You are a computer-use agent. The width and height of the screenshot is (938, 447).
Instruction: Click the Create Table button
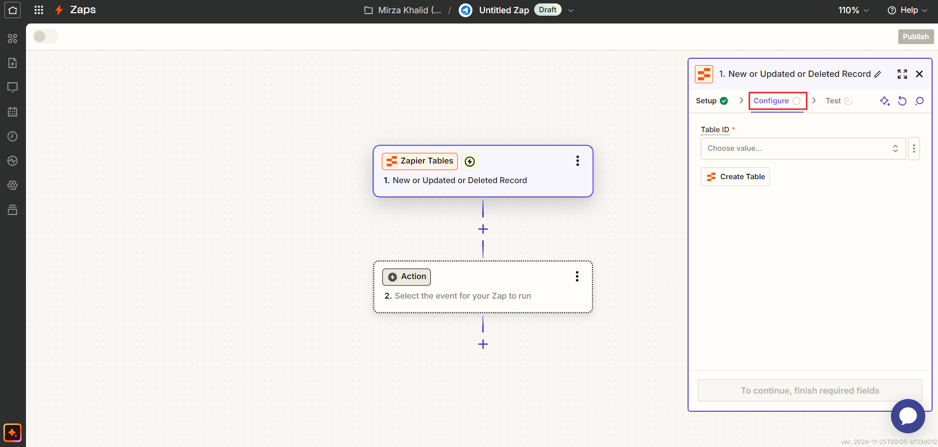(x=735, y=177)
